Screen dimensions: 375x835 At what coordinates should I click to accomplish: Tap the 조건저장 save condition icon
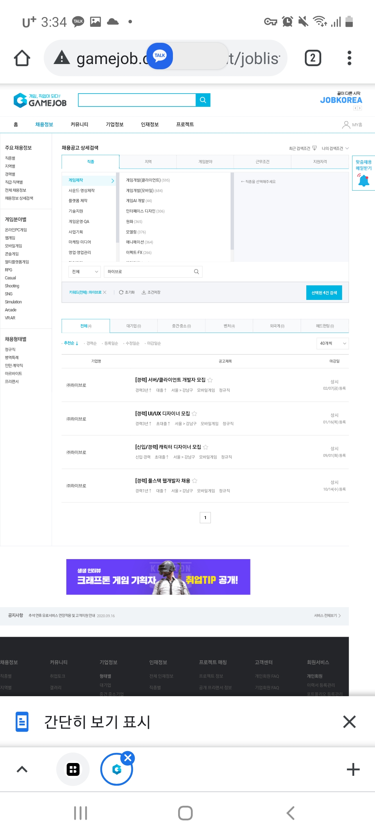coord(144,292)
